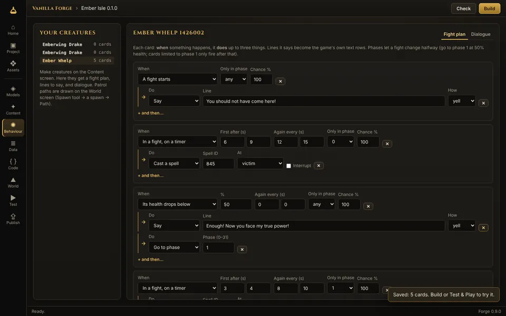
Task: Remove the phase 0 timer card
Action: pos(387,144)
